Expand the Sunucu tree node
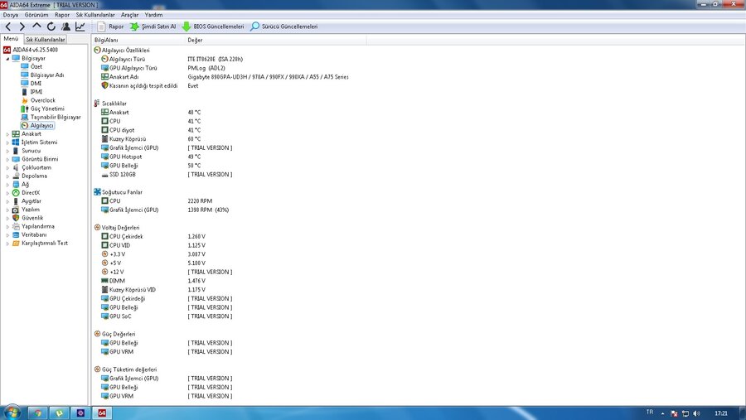 click(x=7, y=151)
